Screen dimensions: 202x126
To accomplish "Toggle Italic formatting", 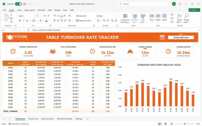I will (24, 20).
